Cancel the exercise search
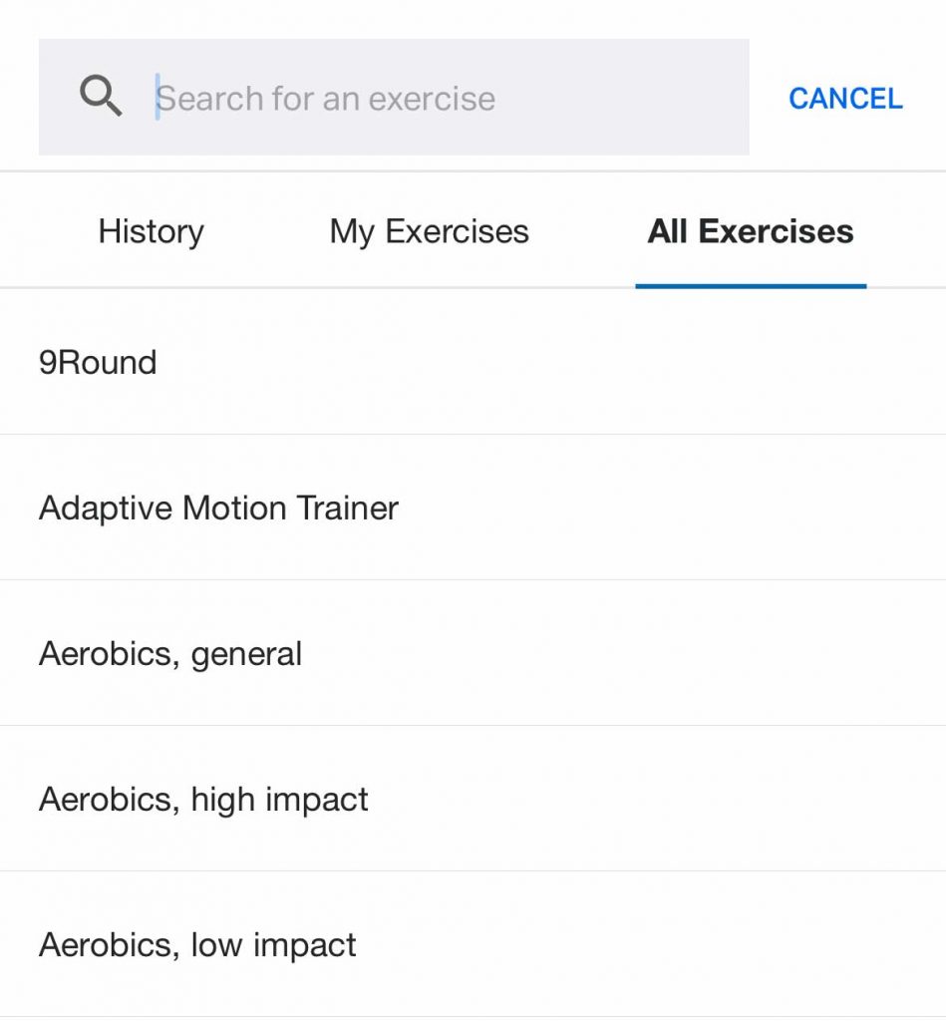The width and height of the screenshot is (946, 1021). (845, 98)
